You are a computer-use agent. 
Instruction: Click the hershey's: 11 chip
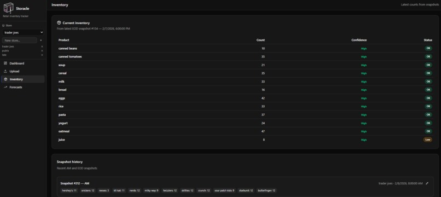click(69, 190)
